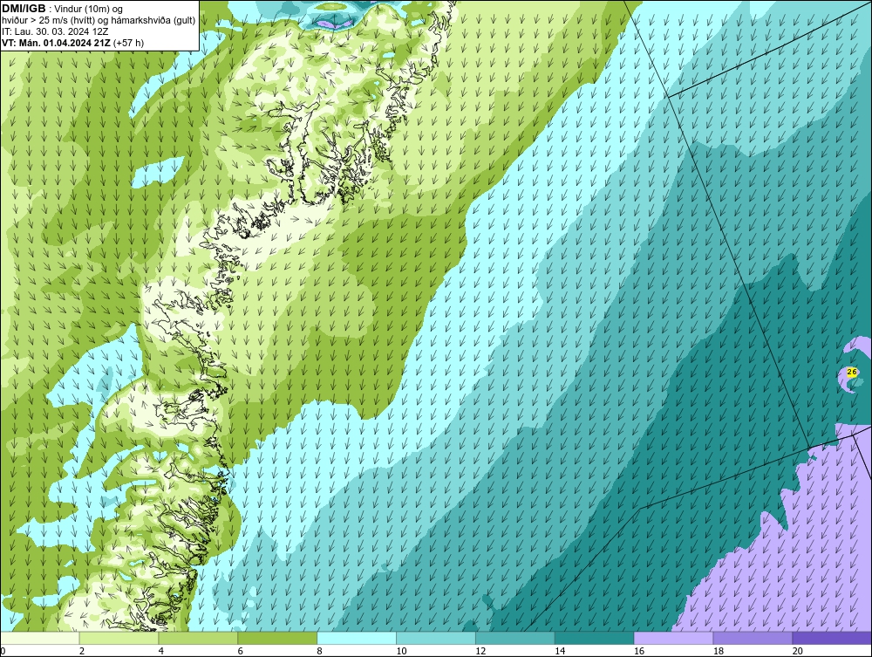Image resolution: width=872 pixels, height=657 pixels.
Task: Click the legend scale label 2
Action: point(82,651)
